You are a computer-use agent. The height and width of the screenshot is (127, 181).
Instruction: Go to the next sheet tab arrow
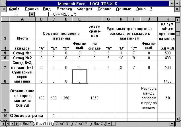click(x=12, y=124)
